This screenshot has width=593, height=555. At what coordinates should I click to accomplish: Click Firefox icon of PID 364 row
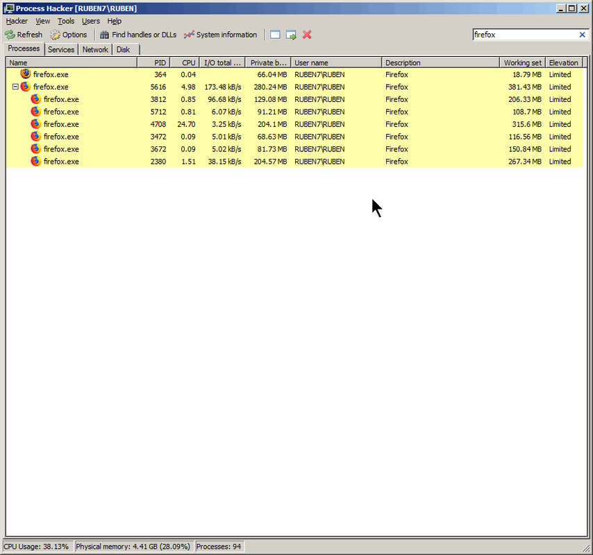25,74
